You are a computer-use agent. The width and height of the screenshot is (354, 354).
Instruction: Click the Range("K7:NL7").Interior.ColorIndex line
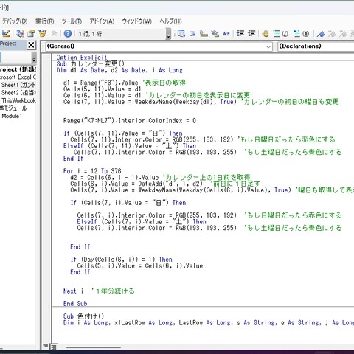tap(130, 121)
